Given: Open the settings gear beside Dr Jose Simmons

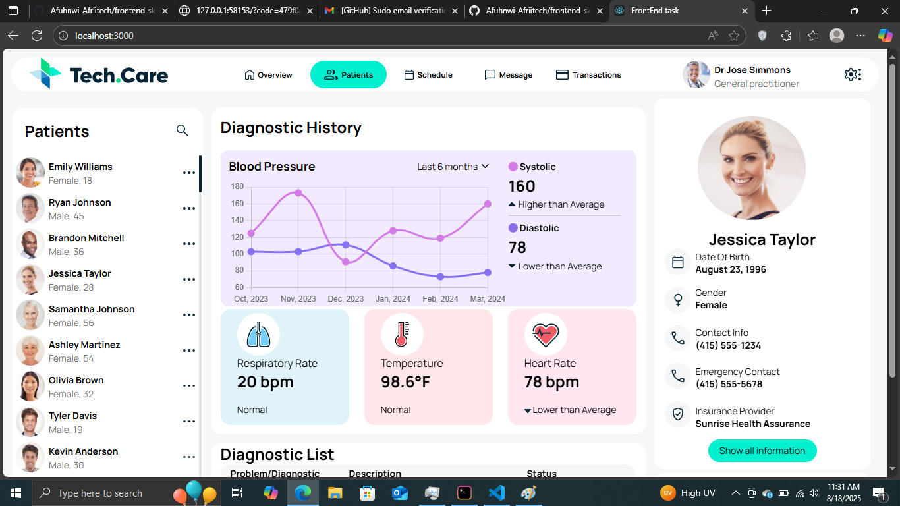Looking at the screenshot, I should click(x=853, y=74).
